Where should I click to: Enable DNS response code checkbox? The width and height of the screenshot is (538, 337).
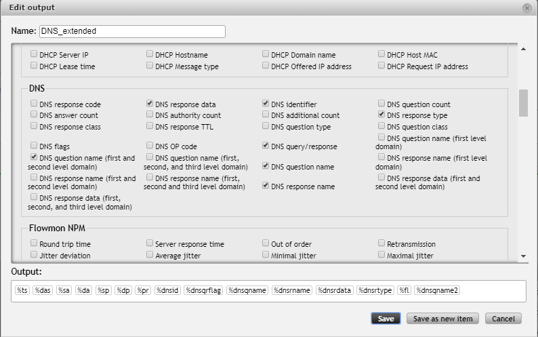pos(34,104)
